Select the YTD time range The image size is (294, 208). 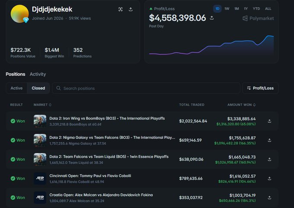256,9
